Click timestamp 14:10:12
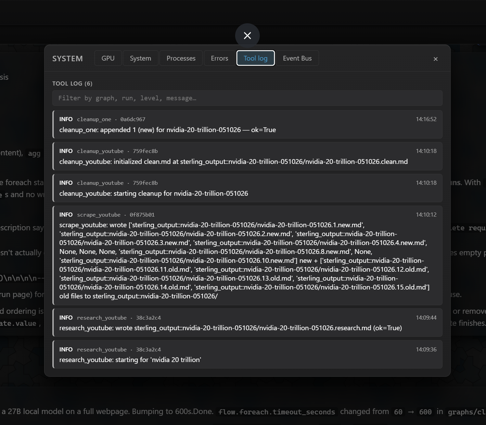Screen dimensions: 486x425 (x=426, y=215)
